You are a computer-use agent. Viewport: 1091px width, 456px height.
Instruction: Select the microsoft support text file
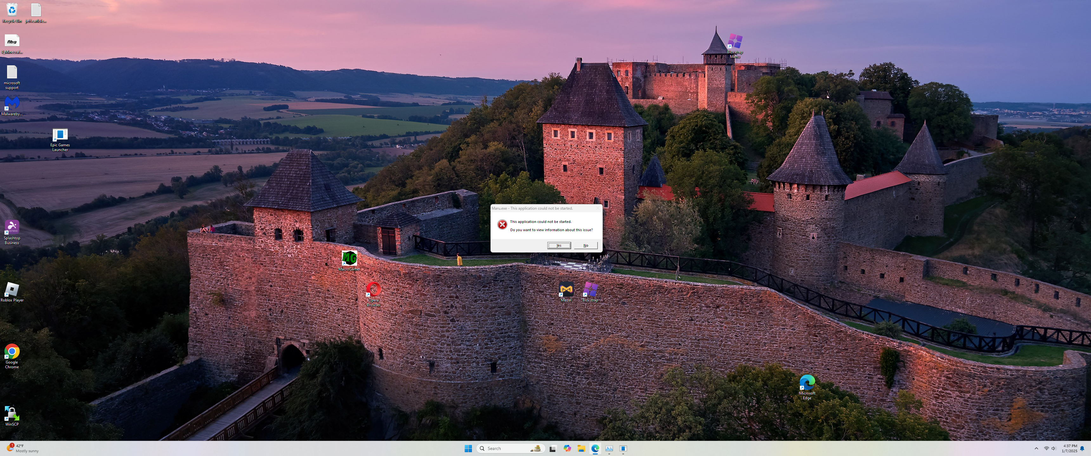click(12, 73)
